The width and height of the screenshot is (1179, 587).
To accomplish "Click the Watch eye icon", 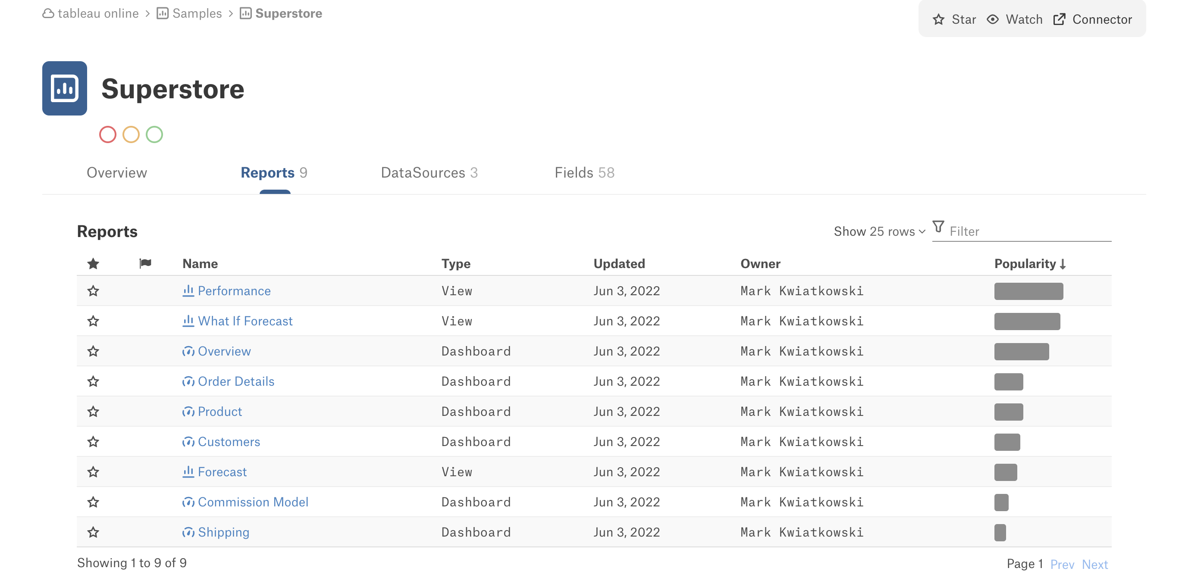I will (992, 20).
